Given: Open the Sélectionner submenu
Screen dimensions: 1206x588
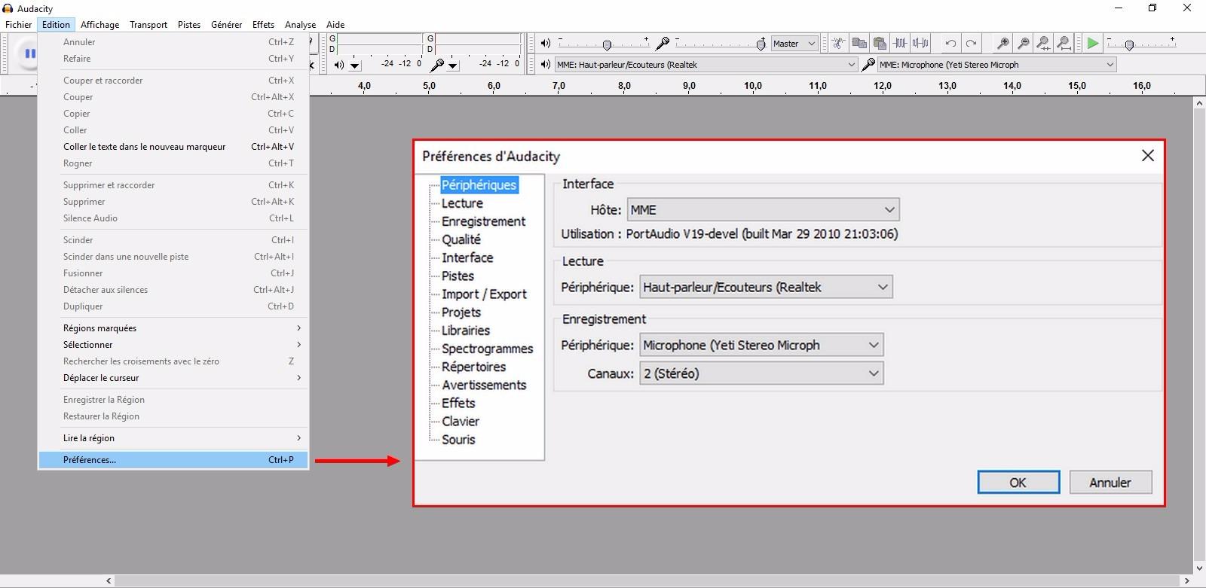Looking at the screenshot, I should (173, 345).
